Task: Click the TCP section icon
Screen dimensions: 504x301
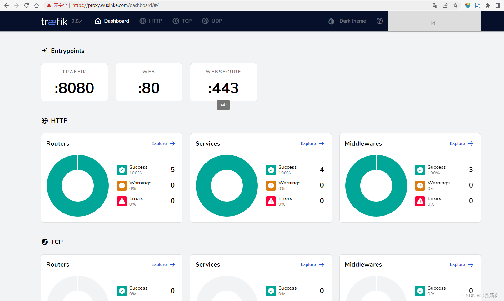Action: [45, 242]
